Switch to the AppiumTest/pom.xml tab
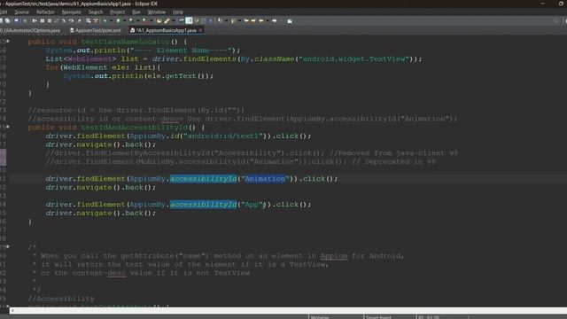Screen dimensions: 567x319 tap(96, 30)
